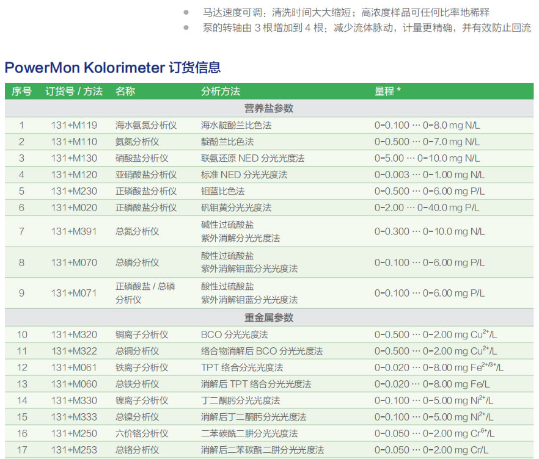Viewport: 539px width, 459px height.
Task: Click the name "总磷分析仪" in row 8
Action: click(137, 262)
